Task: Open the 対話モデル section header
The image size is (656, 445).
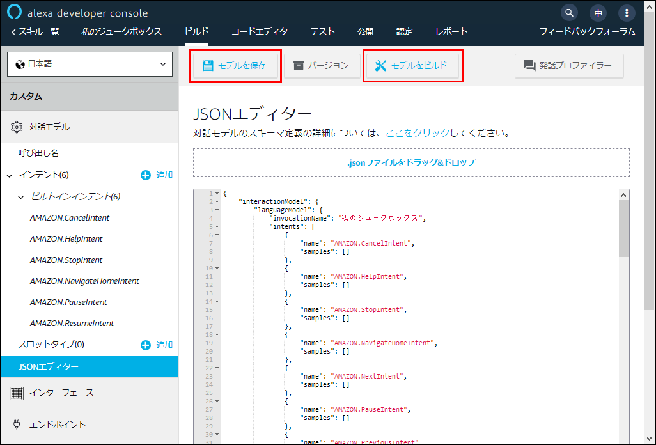Action: click(90, 127)
